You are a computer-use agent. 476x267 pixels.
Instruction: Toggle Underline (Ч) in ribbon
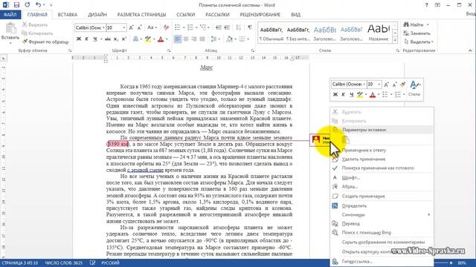click(x=95, y=39)
